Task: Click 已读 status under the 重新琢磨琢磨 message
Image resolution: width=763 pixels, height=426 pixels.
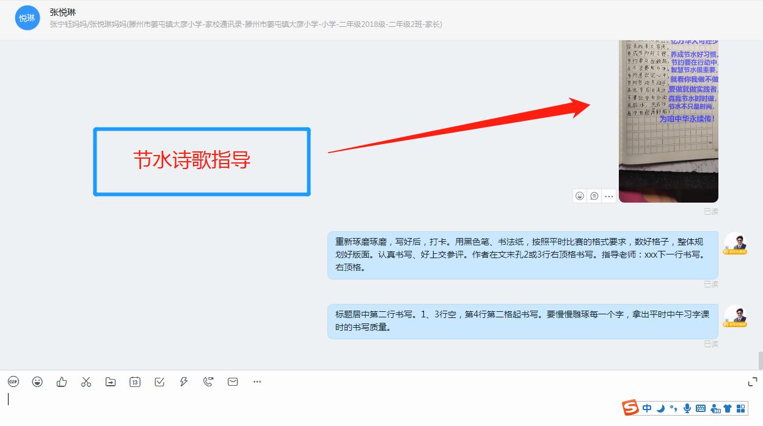Action: tap(711, 284)
